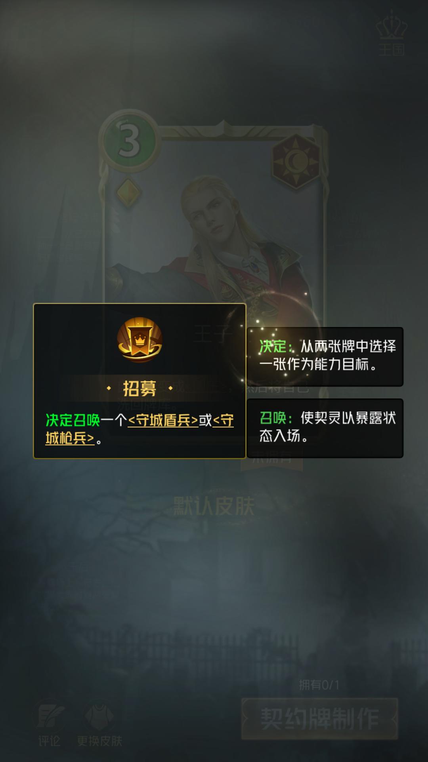Viewport: 428px width, 762px height.
Task: Tap the 拥有0/1 ownership counter
Action: [319, 685]
